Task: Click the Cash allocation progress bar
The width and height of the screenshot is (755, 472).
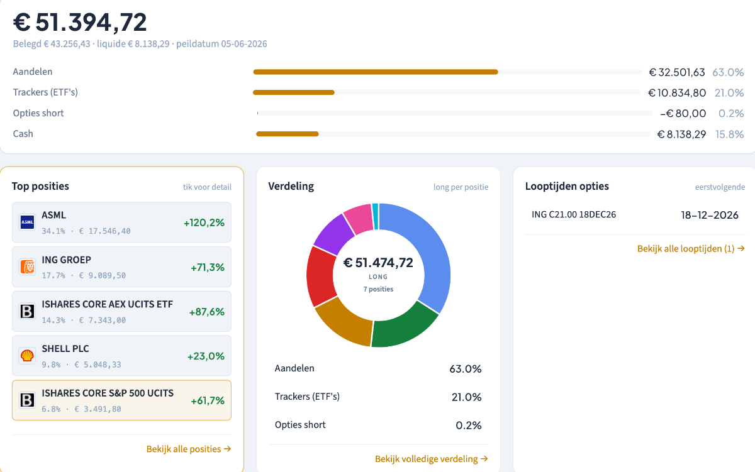Action: coord(453,134)
